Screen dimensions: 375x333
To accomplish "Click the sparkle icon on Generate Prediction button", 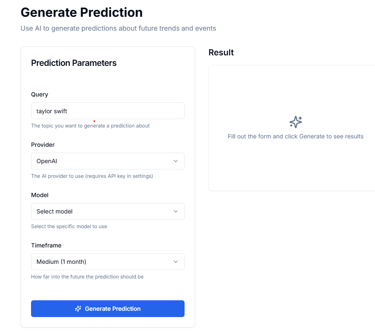I will click(x=78, y=308).
